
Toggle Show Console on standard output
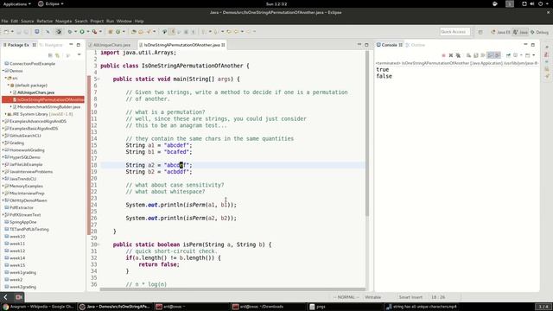tap(490, 55)
